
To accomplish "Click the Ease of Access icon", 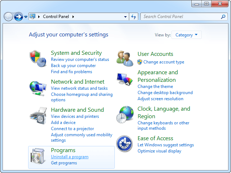I will coord(125,144).
